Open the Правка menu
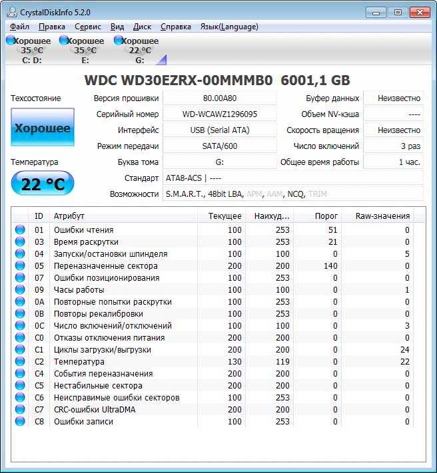This screenshot has width=437, height=473. pos(52,27)
